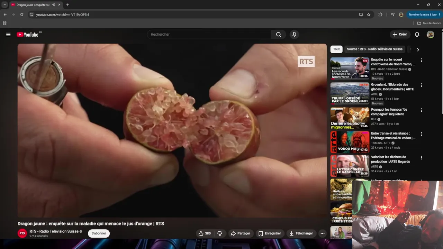Click into the Rechercher search field
This screenshot has height=249, width=443.
(209, 35)
